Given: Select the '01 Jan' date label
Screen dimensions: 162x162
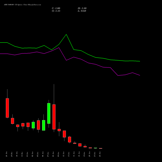Looking at the screenshot, I should click(28, 154).
